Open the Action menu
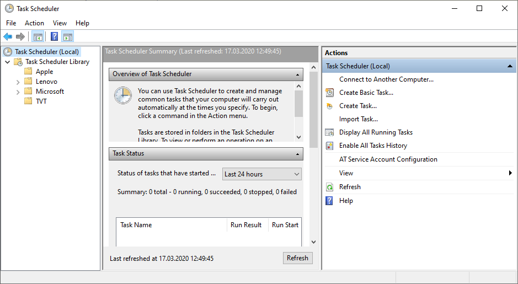The width and height of the screenshot is (518, 284). point(34,23)
